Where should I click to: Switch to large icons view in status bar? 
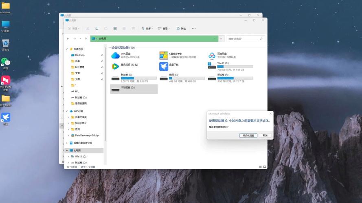264,166
